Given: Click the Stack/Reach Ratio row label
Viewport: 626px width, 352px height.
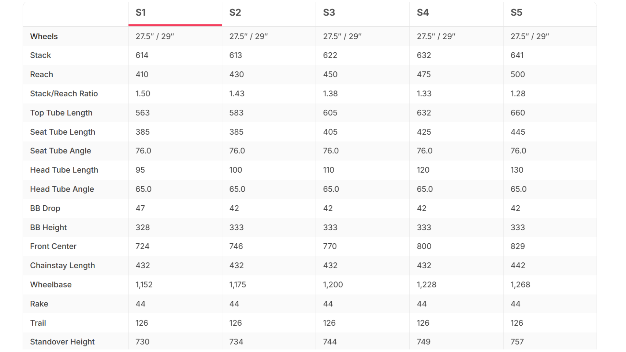Looking at the screenshot, I should point(64,94).
